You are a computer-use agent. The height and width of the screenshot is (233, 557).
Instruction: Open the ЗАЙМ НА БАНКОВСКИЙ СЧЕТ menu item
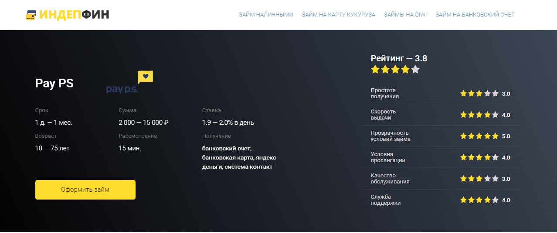[475, 15]
